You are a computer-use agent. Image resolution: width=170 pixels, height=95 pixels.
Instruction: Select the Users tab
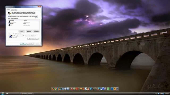coord(8,10)
